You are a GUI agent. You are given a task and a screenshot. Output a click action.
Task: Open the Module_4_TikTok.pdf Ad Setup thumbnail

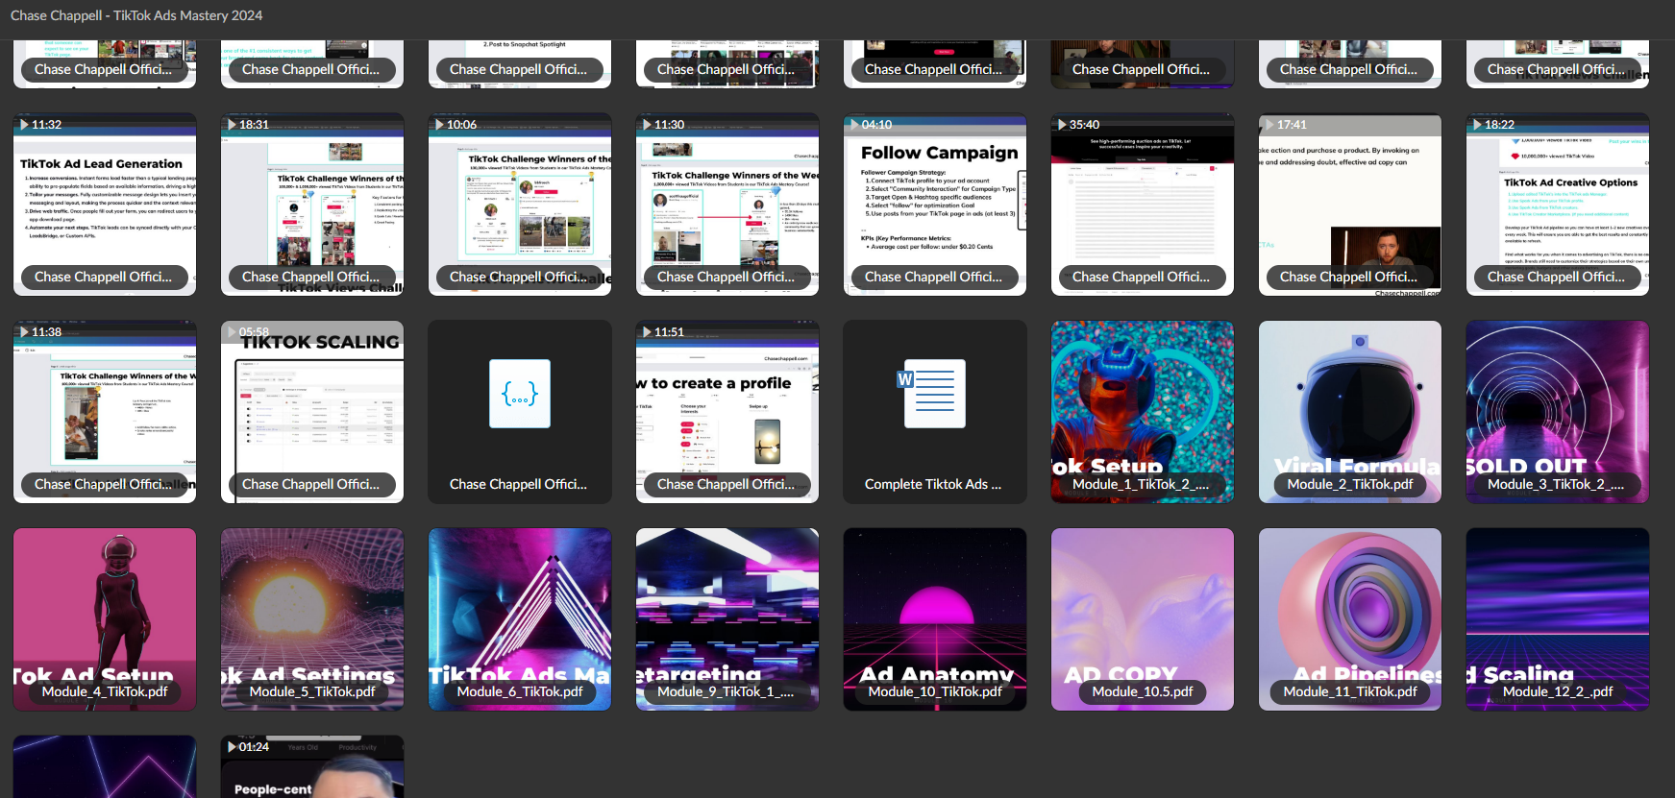105,619
